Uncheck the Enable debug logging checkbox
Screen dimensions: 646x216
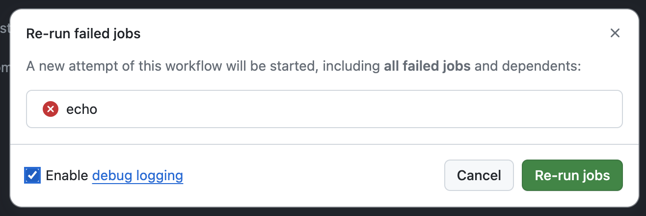(x=32, y=175)
